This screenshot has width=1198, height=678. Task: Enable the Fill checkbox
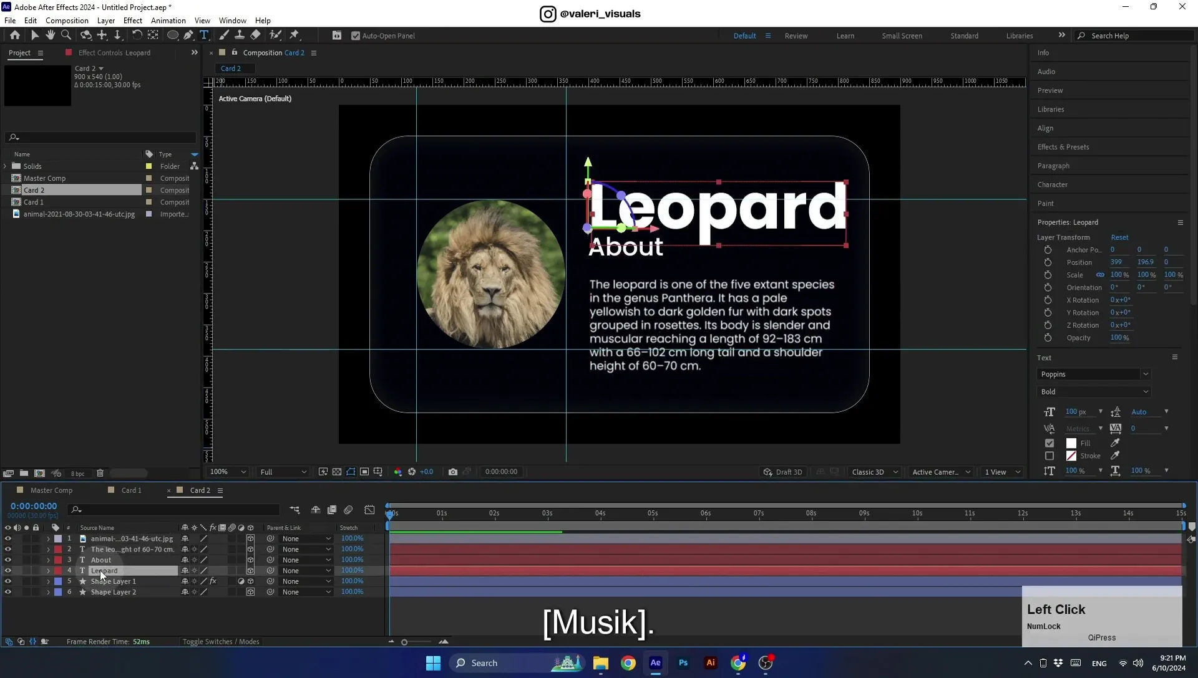coord(1049,443)
